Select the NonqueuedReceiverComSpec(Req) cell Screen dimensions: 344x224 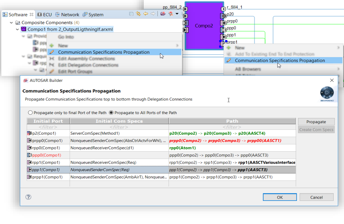point(119,162)
